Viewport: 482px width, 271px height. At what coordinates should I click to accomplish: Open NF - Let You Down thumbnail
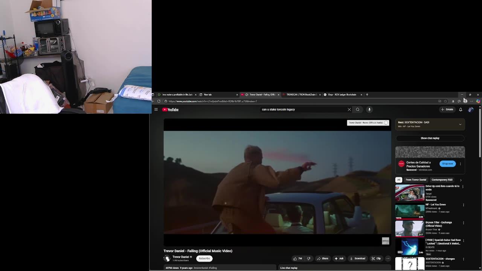coord(409,211)
